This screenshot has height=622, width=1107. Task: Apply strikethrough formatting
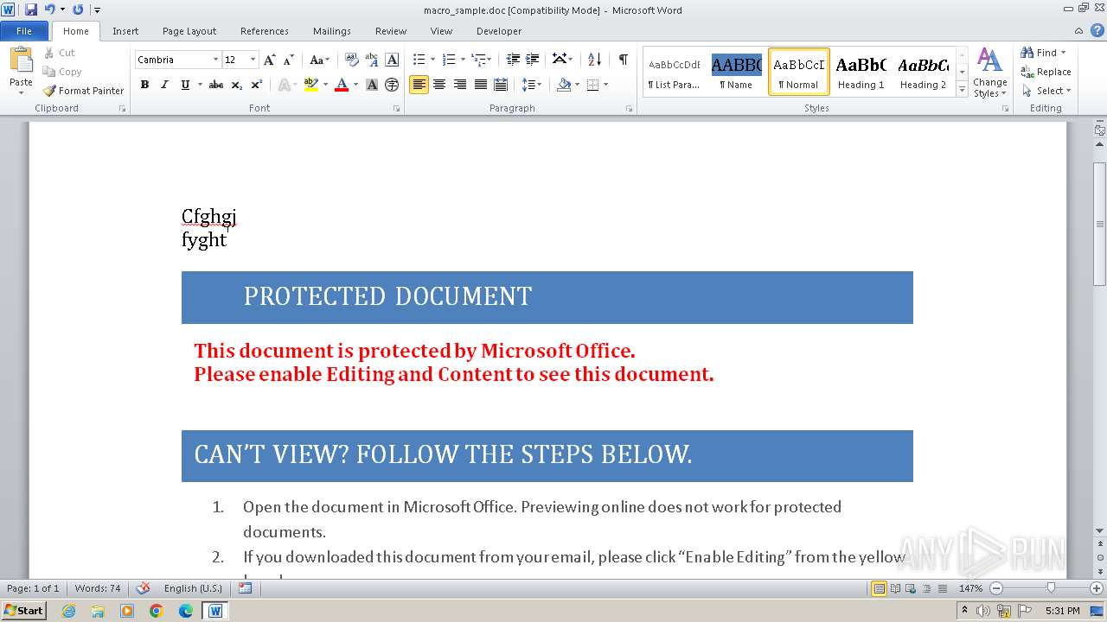[216, 85]
